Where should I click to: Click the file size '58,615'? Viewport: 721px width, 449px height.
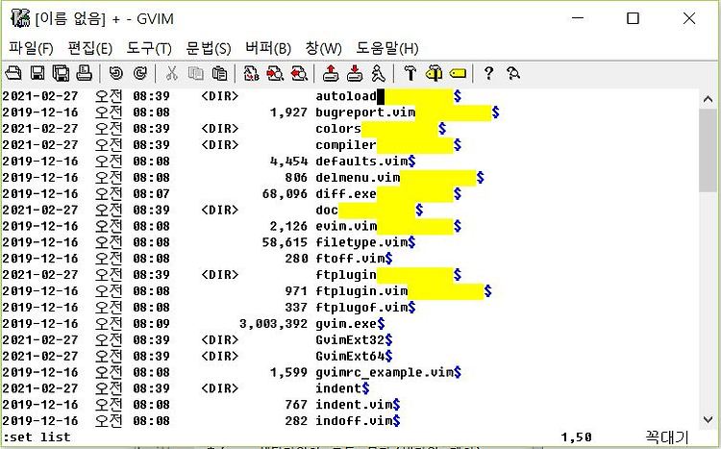point(285,242)
